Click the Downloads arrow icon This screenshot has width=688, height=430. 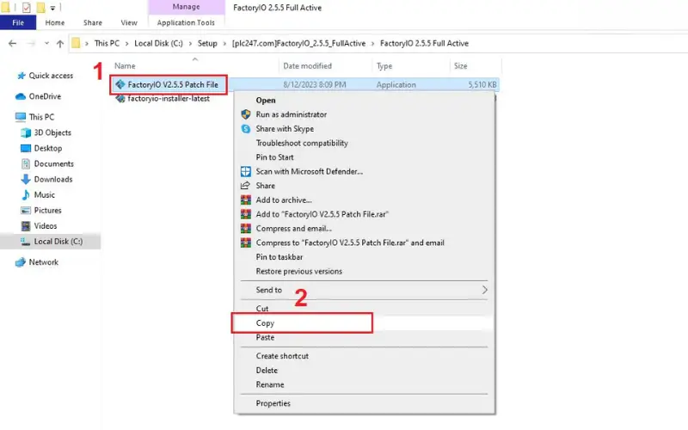coord(26,179)
